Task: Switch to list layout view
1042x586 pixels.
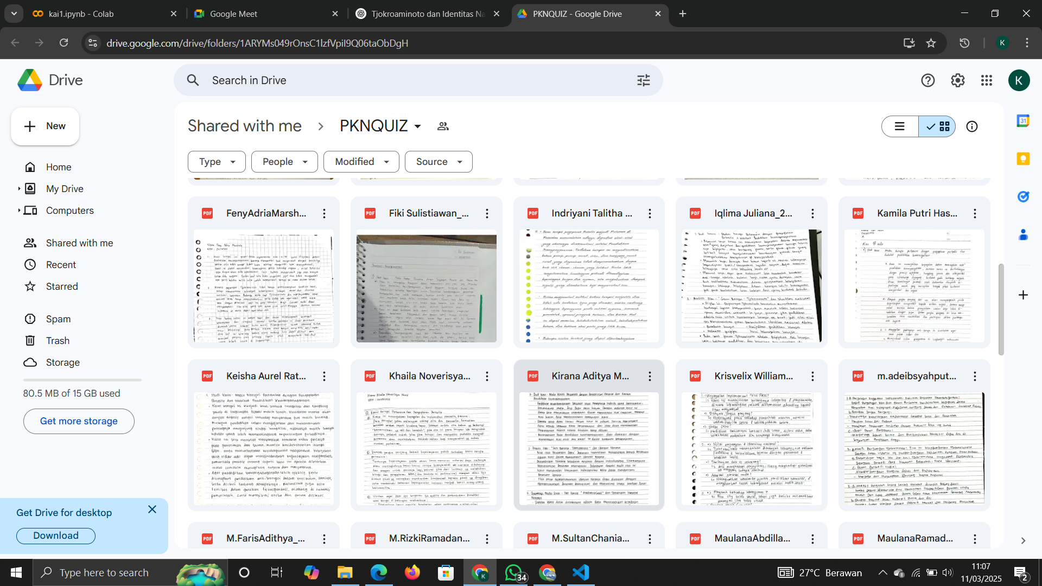Action: click(899, 126)
